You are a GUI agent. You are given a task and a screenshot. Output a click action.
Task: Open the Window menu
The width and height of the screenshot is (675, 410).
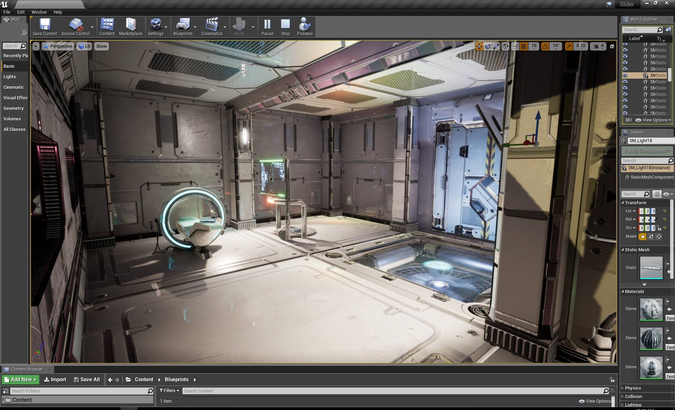(39, 12)
